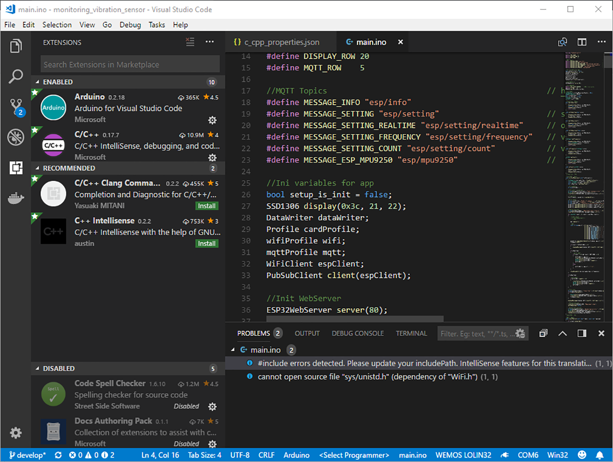Switch to the OUTPUT panel tab
The width and height of the screenshot is (613, 462).
[307, 333]
